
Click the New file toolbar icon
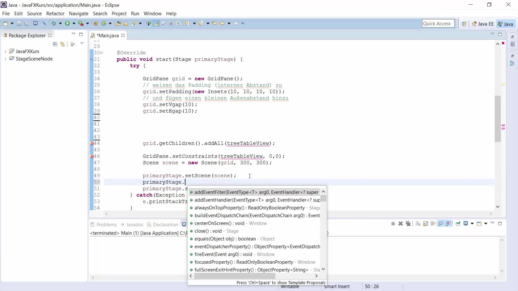point(5,23)
